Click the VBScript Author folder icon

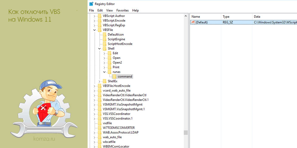coord(100,16)
